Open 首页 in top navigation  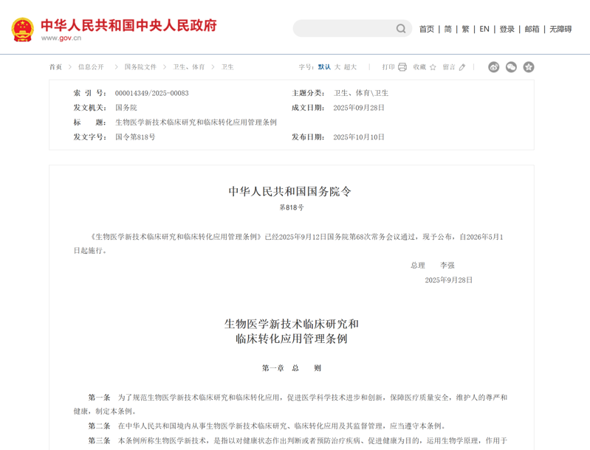coord(427,30)
